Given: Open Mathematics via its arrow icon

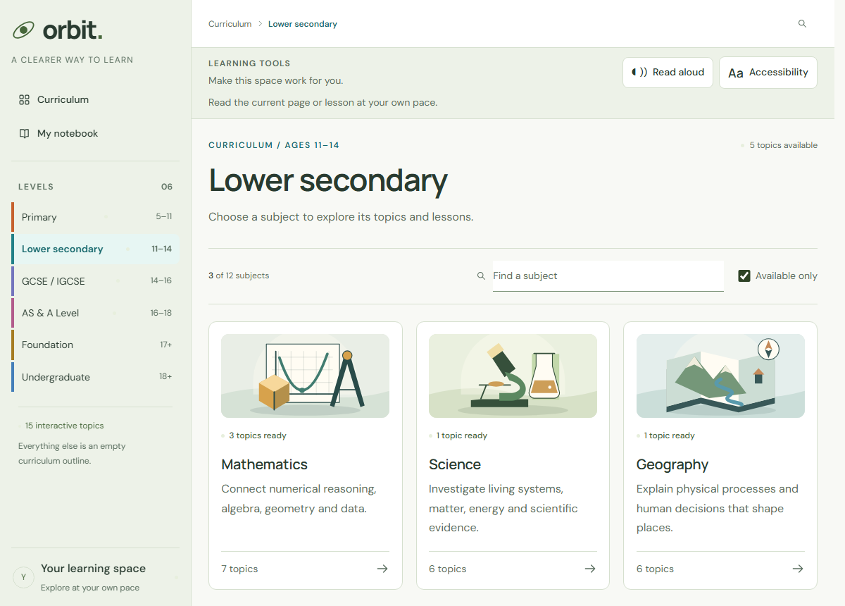Looking at the screenshot, I should (382, 569).
